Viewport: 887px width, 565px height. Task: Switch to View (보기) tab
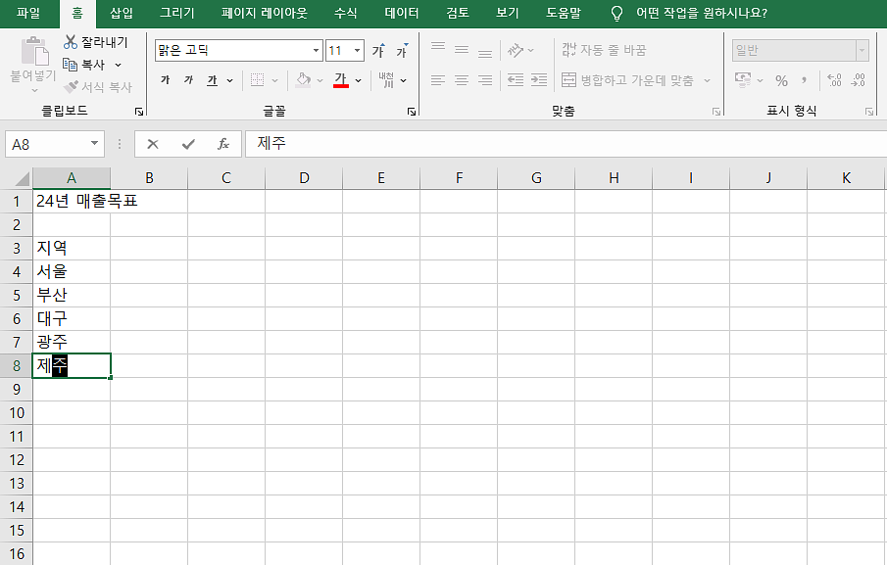tap(507, 13)
